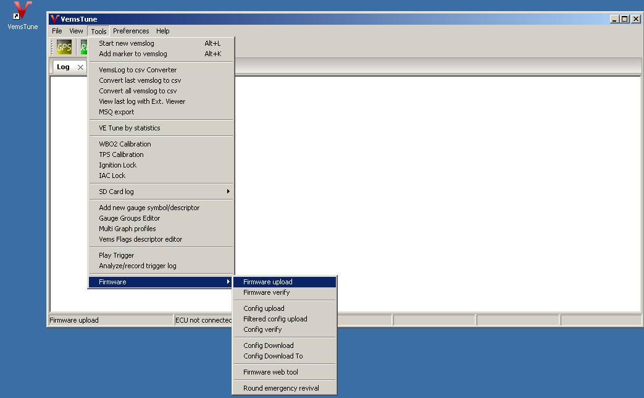Choose Add new gauge symbol/descriptor

[x=161, y=208]
